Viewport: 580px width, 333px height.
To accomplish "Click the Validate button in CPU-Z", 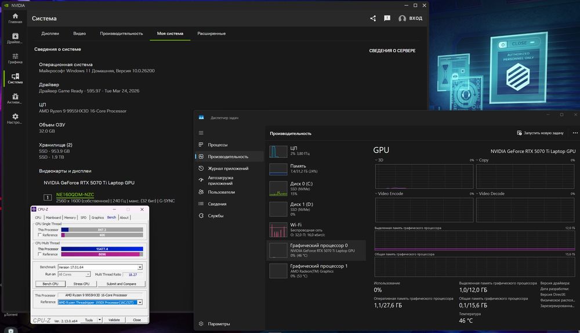I will click(114, 320).
